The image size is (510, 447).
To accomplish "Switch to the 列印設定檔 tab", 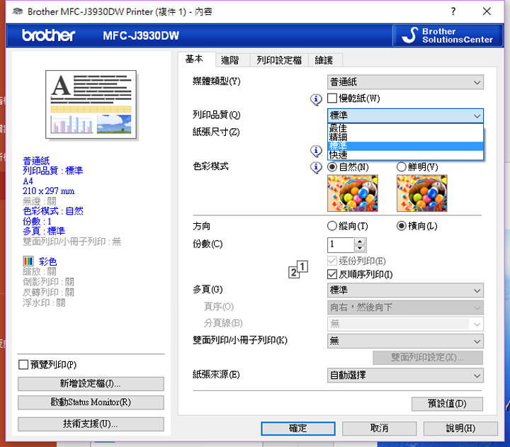I will (279, 60).
